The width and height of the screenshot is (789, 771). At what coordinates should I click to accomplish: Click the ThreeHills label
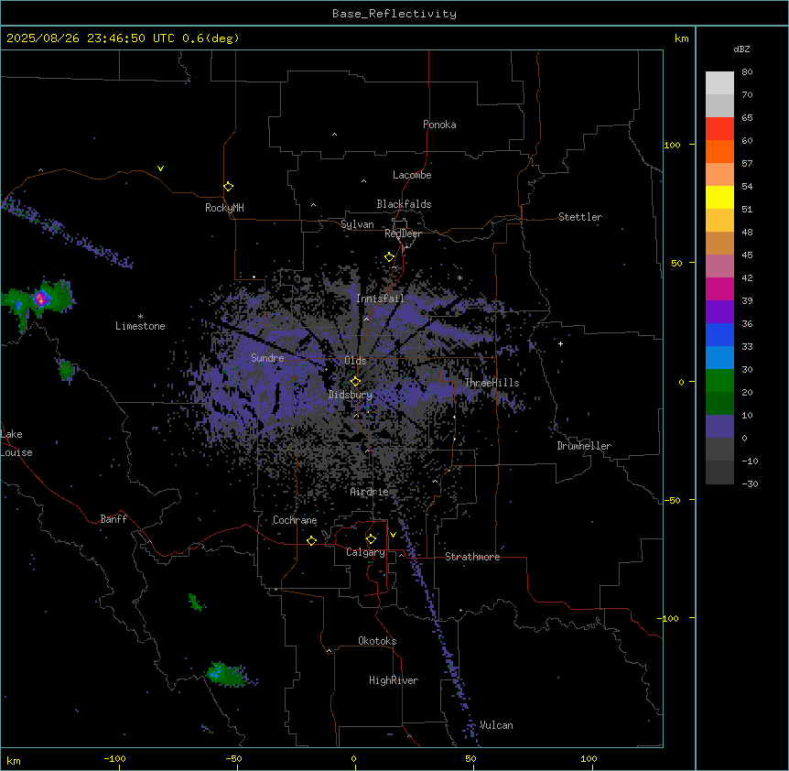492,383
